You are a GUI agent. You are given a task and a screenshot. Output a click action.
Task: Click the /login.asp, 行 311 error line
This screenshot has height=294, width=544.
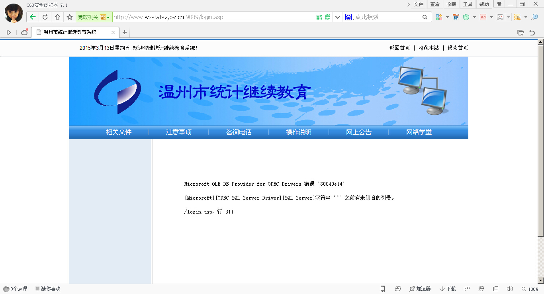(x=209, y=212)
